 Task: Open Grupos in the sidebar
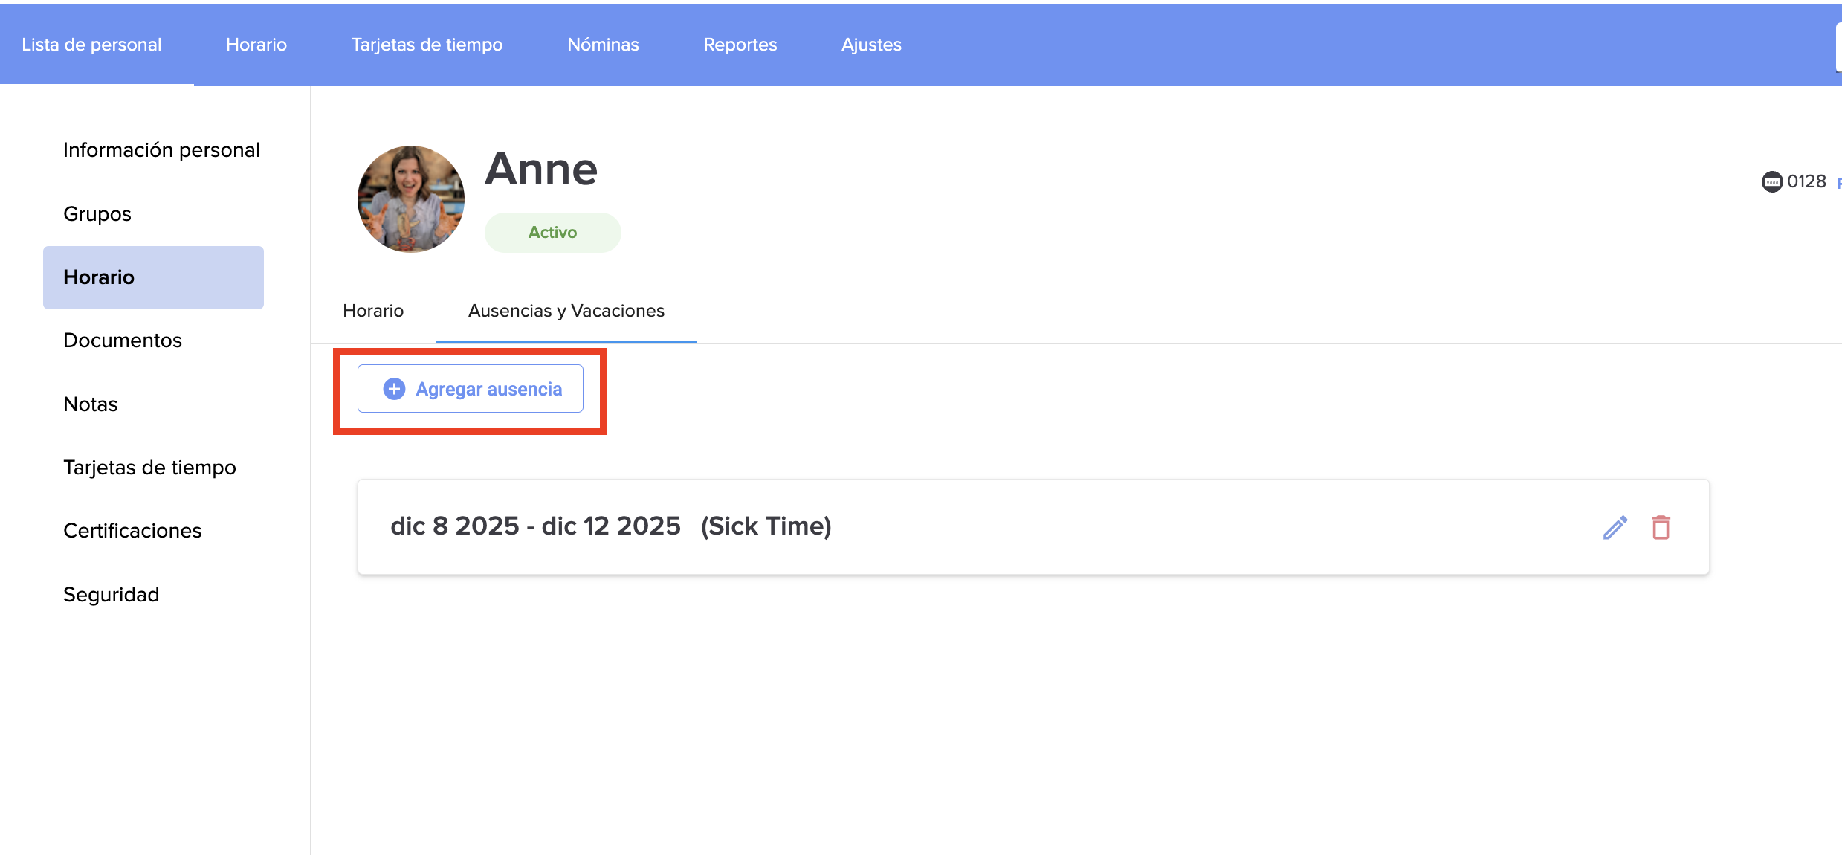pyautogui.click(x=97, y=214)
